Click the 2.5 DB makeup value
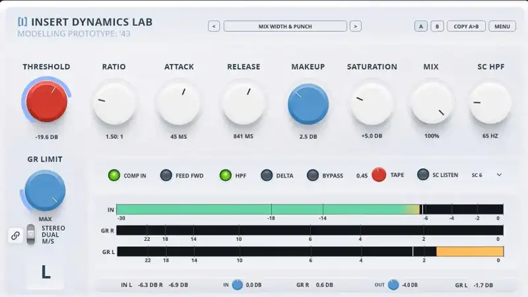The width and height of the screenshot is (528, 297). (x=308, y=137)
